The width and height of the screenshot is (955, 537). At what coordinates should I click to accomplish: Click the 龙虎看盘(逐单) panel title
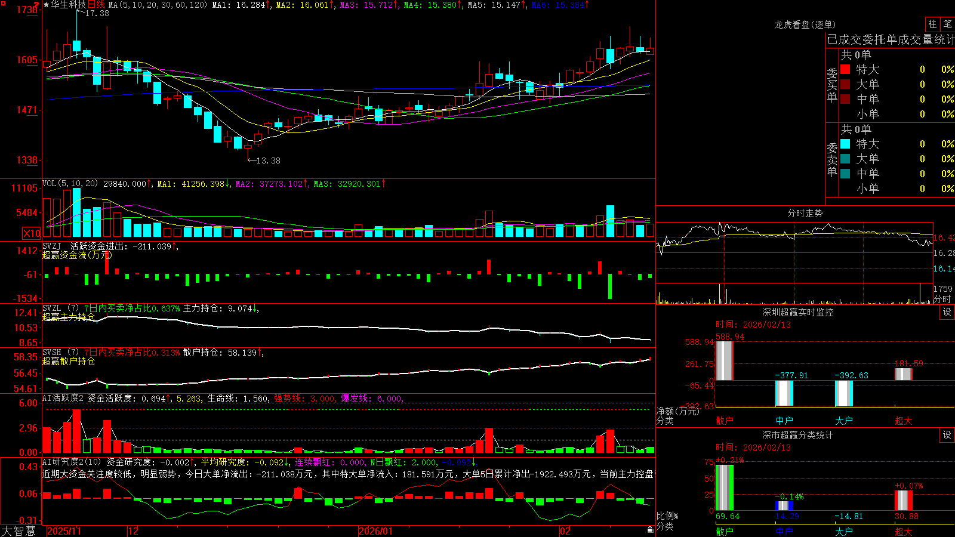(x=805, y=24)
